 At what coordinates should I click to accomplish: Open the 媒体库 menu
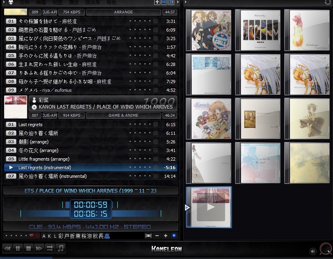tap(93, 2)
